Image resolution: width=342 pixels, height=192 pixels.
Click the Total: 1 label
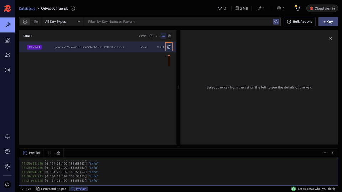27,36
